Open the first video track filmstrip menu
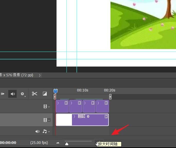176x148 pixels. pos(47,106)
